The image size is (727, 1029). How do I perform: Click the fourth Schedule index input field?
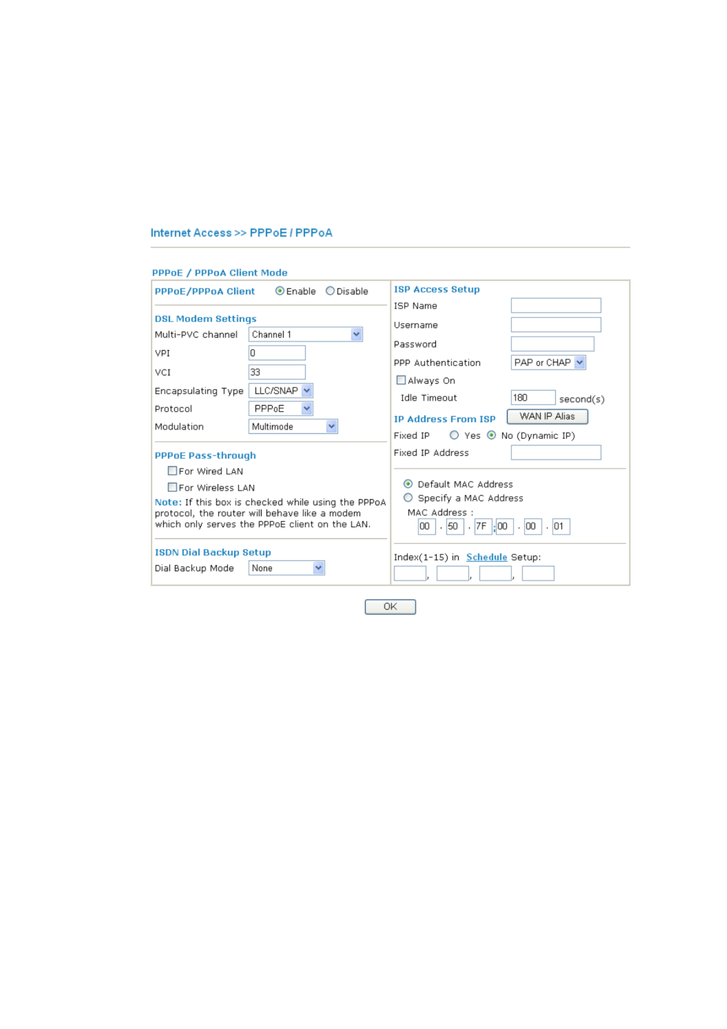click(x=538, y=573)
